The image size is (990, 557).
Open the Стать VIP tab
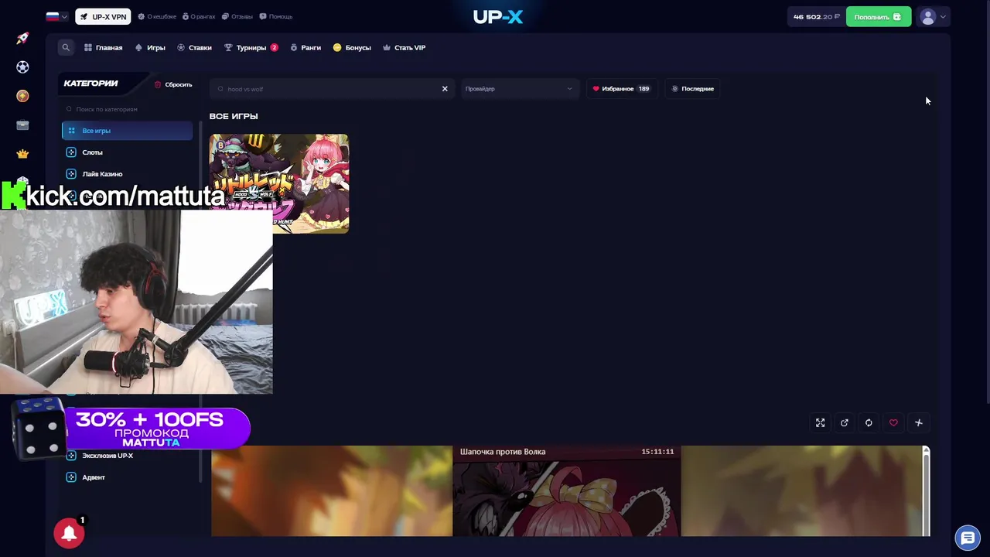point(404,48)
